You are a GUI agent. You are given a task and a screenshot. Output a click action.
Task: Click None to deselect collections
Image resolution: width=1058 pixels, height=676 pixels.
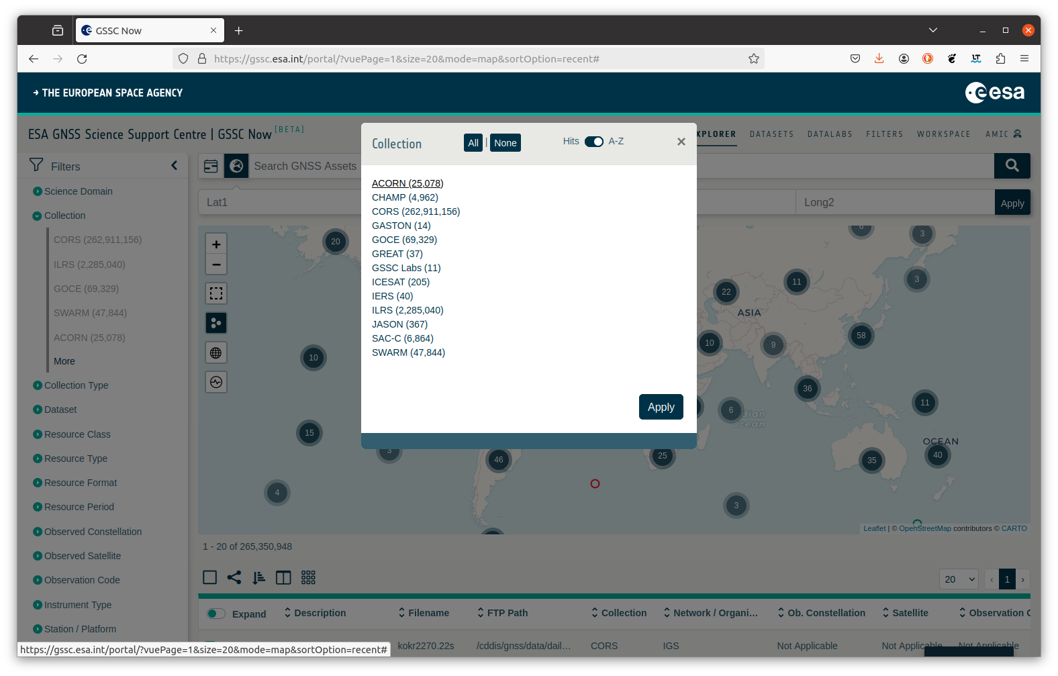point(506,143)
